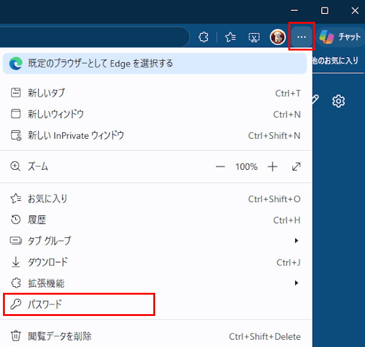The width and height of the screenshot is (365, 347).
Task: Close the browser window
Action: point(355,10)
